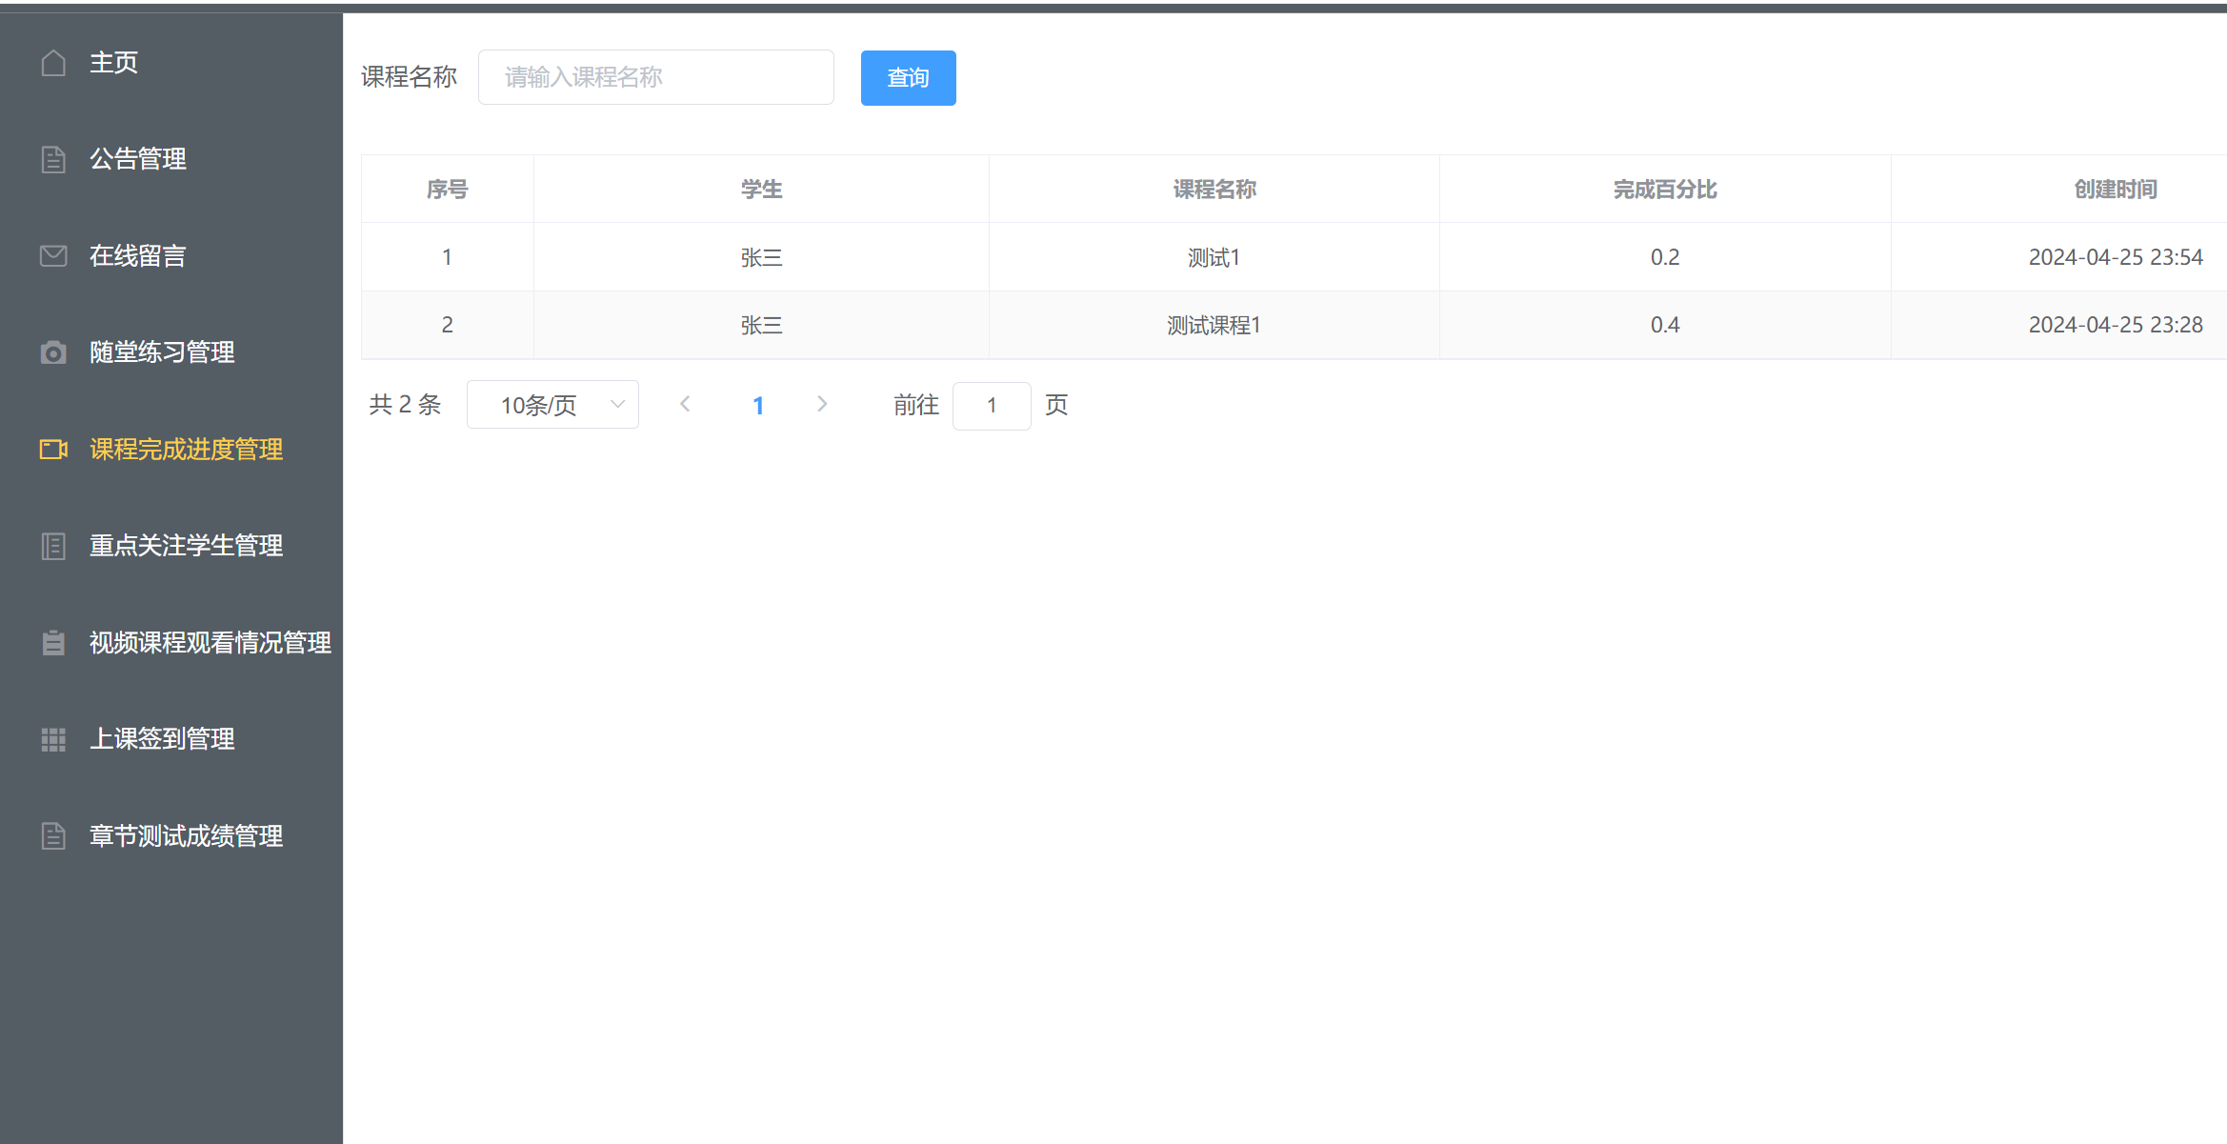Click the next page arrow
Screen dimensions: 2227x1144
821,404
